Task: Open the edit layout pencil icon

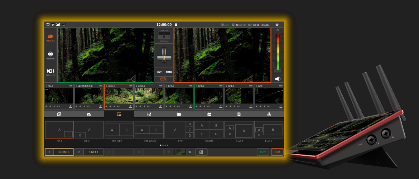Action: coord(201,152)
